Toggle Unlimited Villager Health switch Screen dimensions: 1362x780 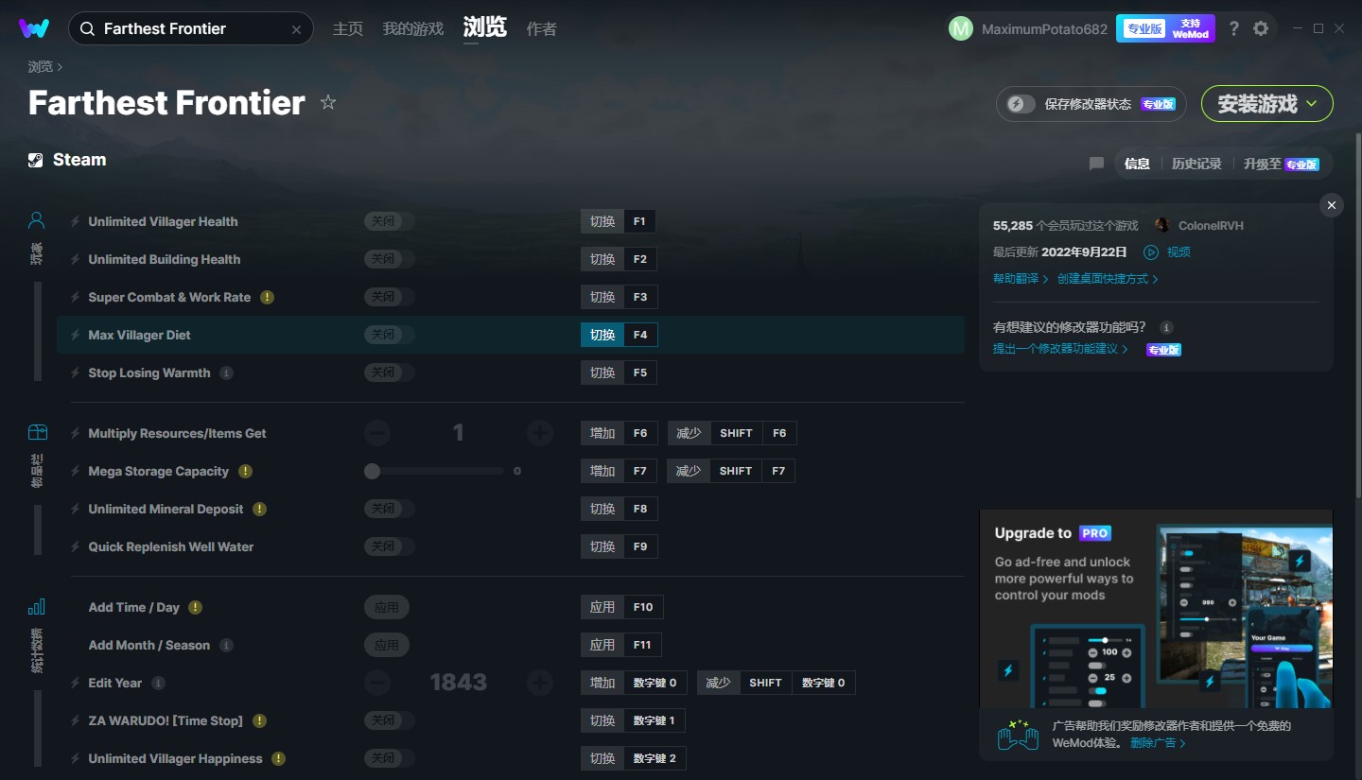(x=389, y=221)
